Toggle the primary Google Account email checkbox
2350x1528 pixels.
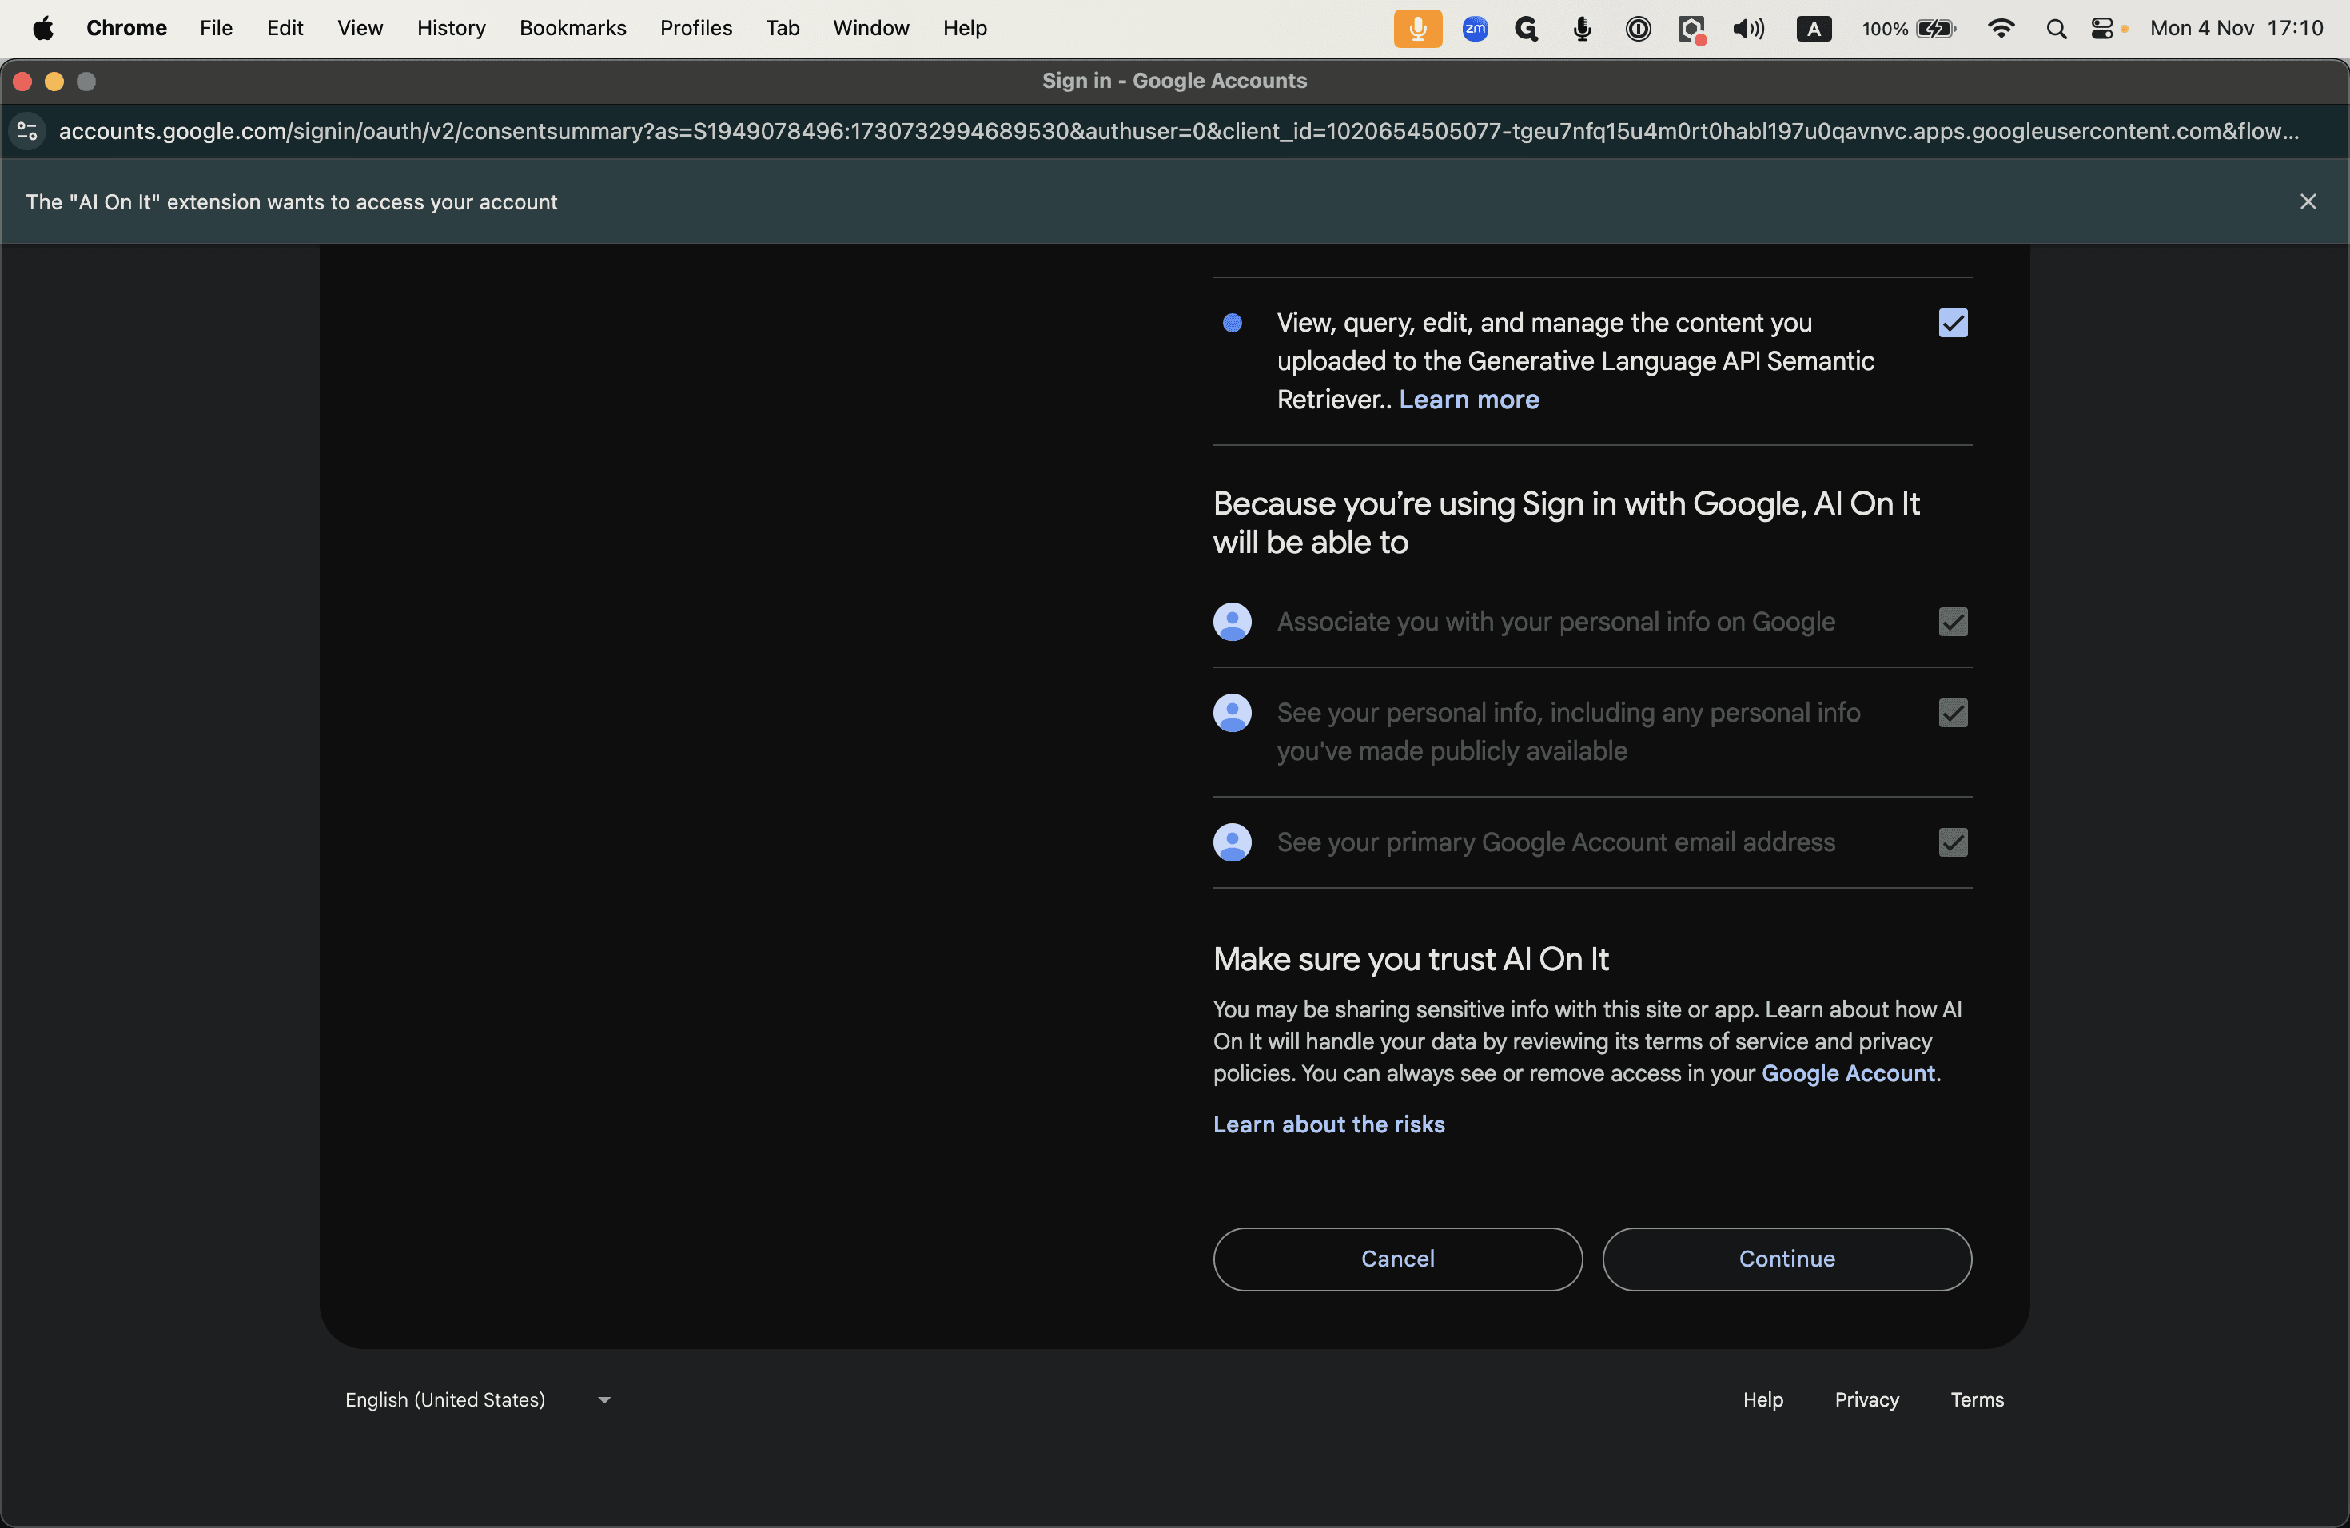tap(1952, 842)
